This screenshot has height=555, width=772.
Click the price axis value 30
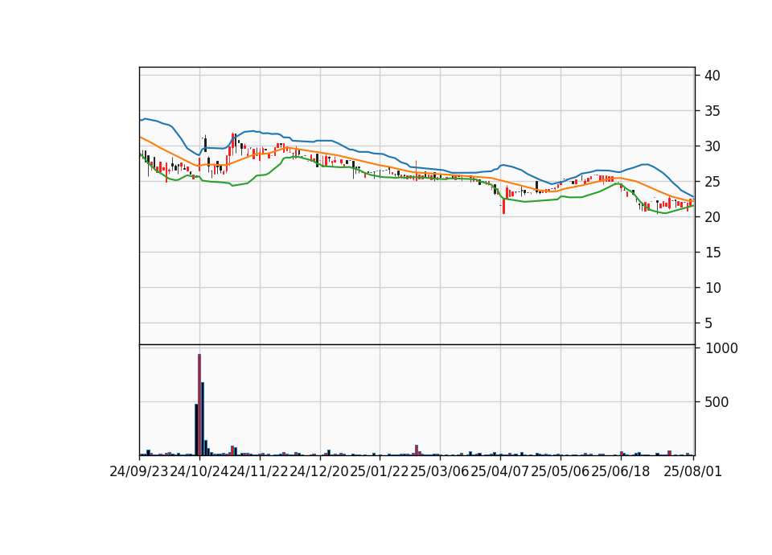[712, 146]
